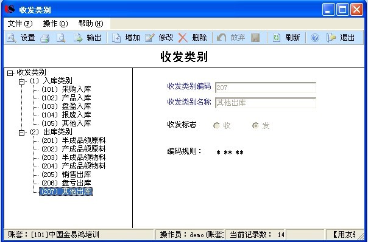Click the 刷新 refresh icon
368x242 pixels.
point(277,38)
